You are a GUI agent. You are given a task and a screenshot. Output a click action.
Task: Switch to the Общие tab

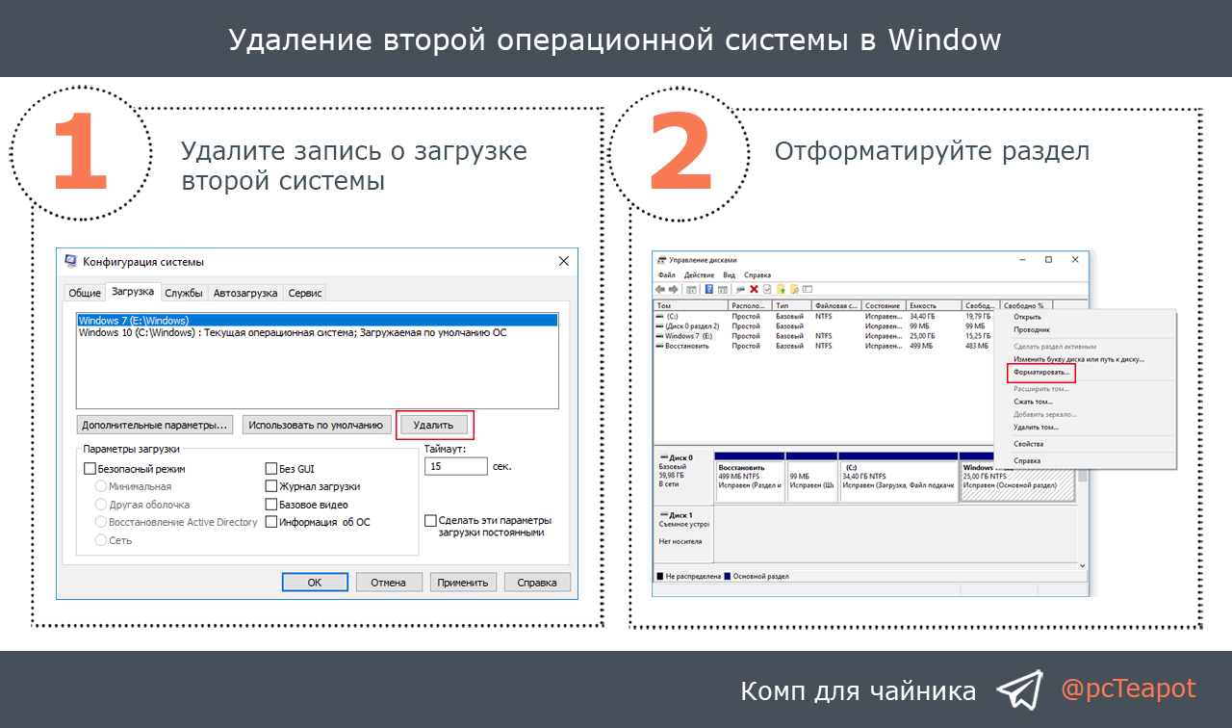pos(85,293)
